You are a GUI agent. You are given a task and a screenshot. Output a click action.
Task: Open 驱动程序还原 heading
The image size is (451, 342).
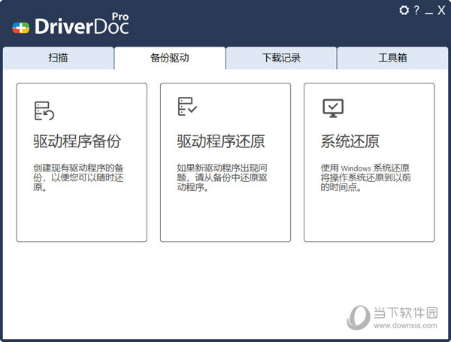click(220, 141)
